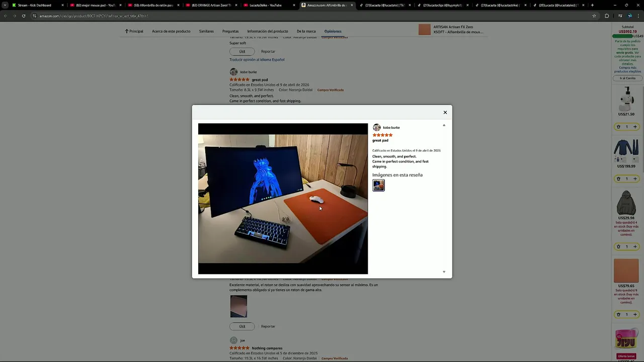The width and height of the screenshot is (644, 362).
Task: Go back in browser history
Action: 5,16
